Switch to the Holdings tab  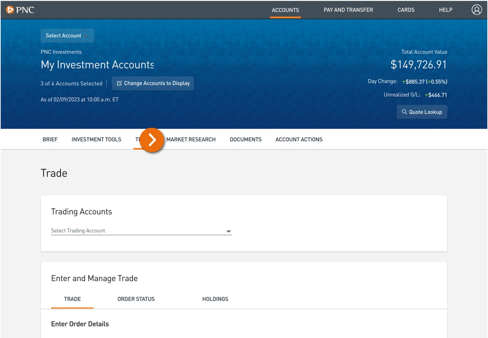click(215, 299)
